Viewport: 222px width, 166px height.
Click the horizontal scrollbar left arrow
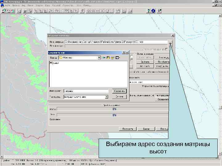[2, 157]
